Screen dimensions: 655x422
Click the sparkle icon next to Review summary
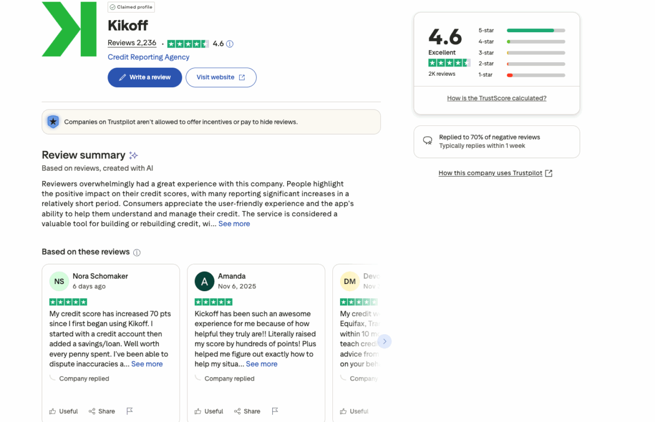(133, 155)
